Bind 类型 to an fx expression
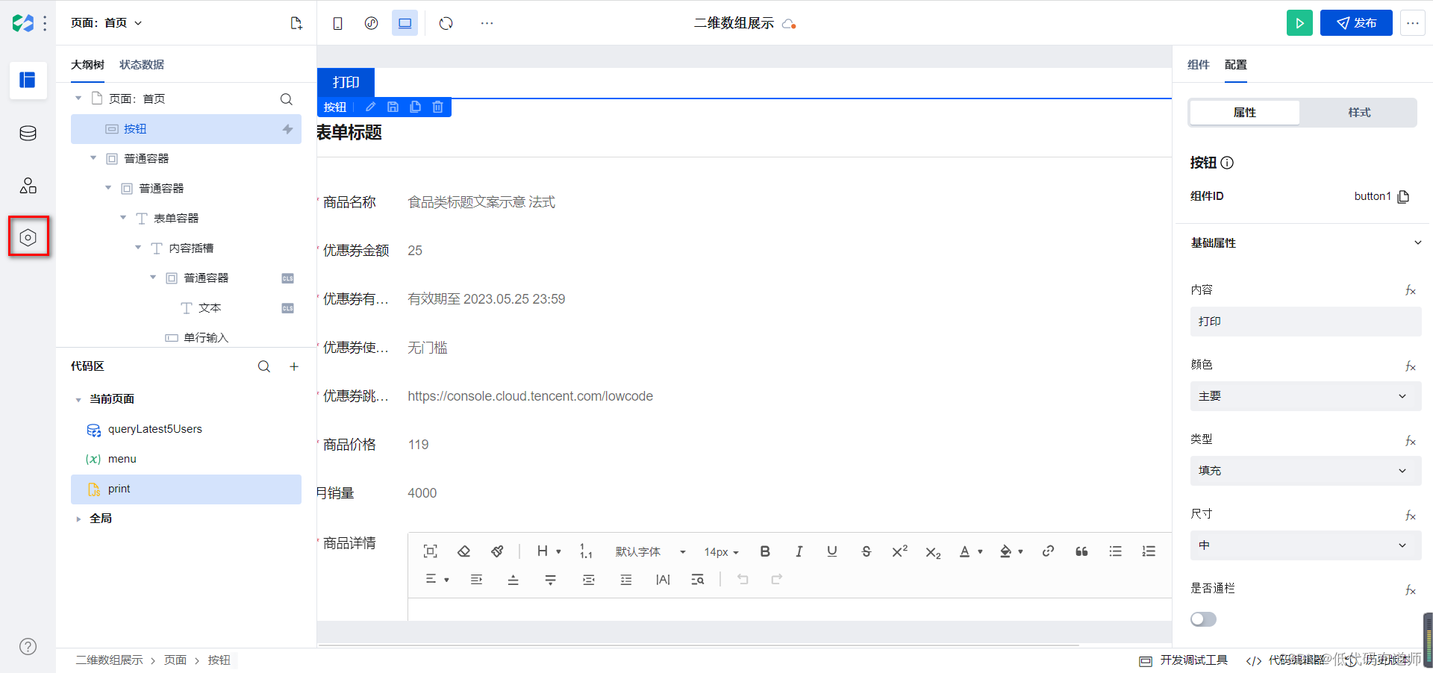This screenshot has height=673, width=1433. click(1410, 440)
